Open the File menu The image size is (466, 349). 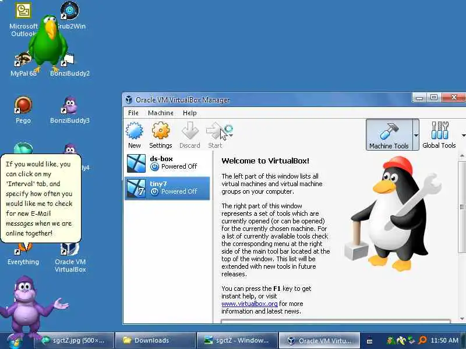click(x=133, y=113)
